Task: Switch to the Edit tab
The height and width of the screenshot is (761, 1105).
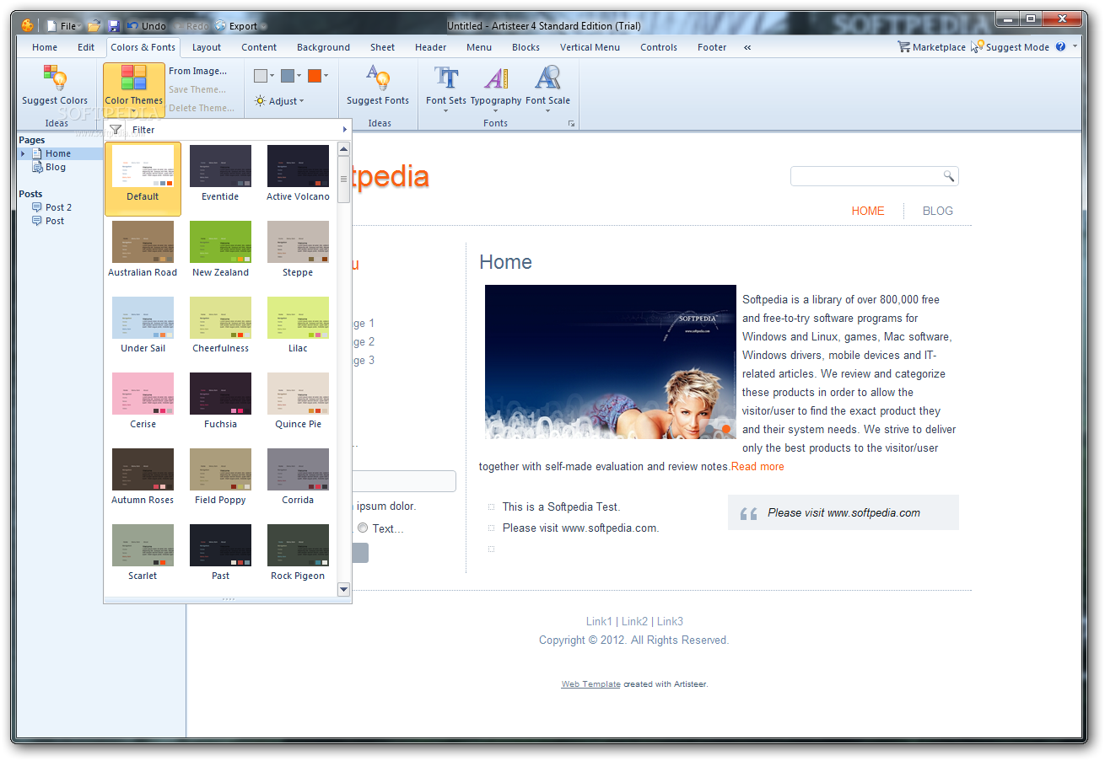Action: click(x=86, y=47)
